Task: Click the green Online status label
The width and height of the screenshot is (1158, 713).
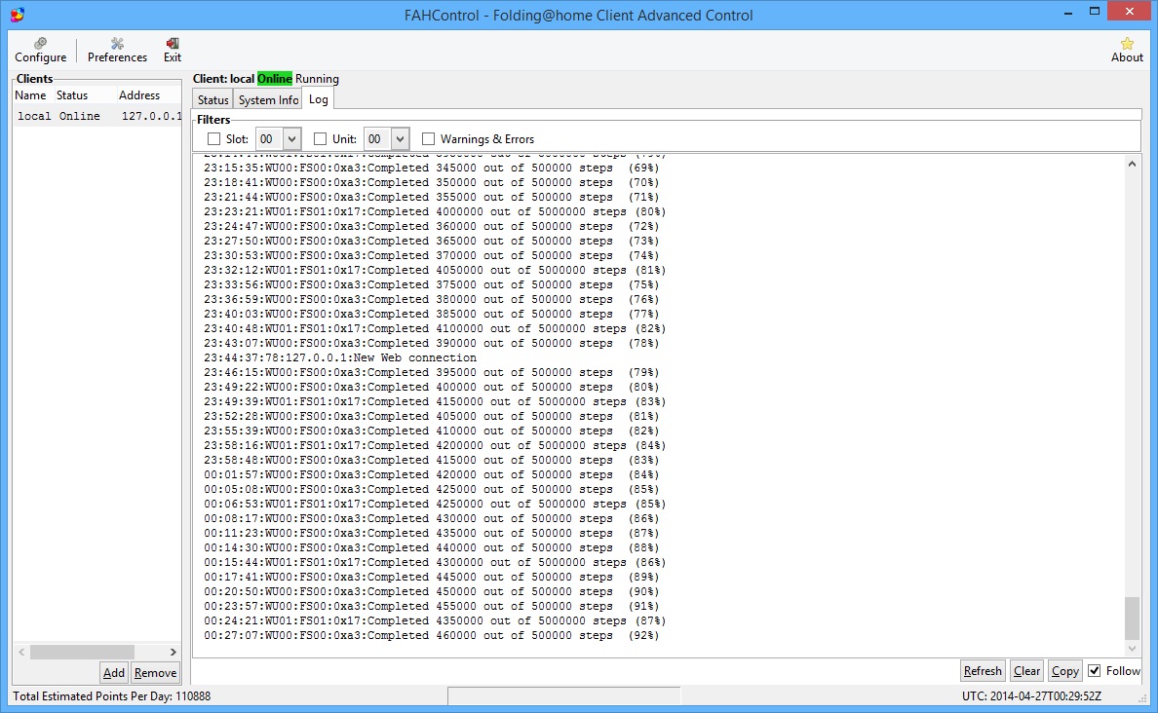Action: [275, 78]
